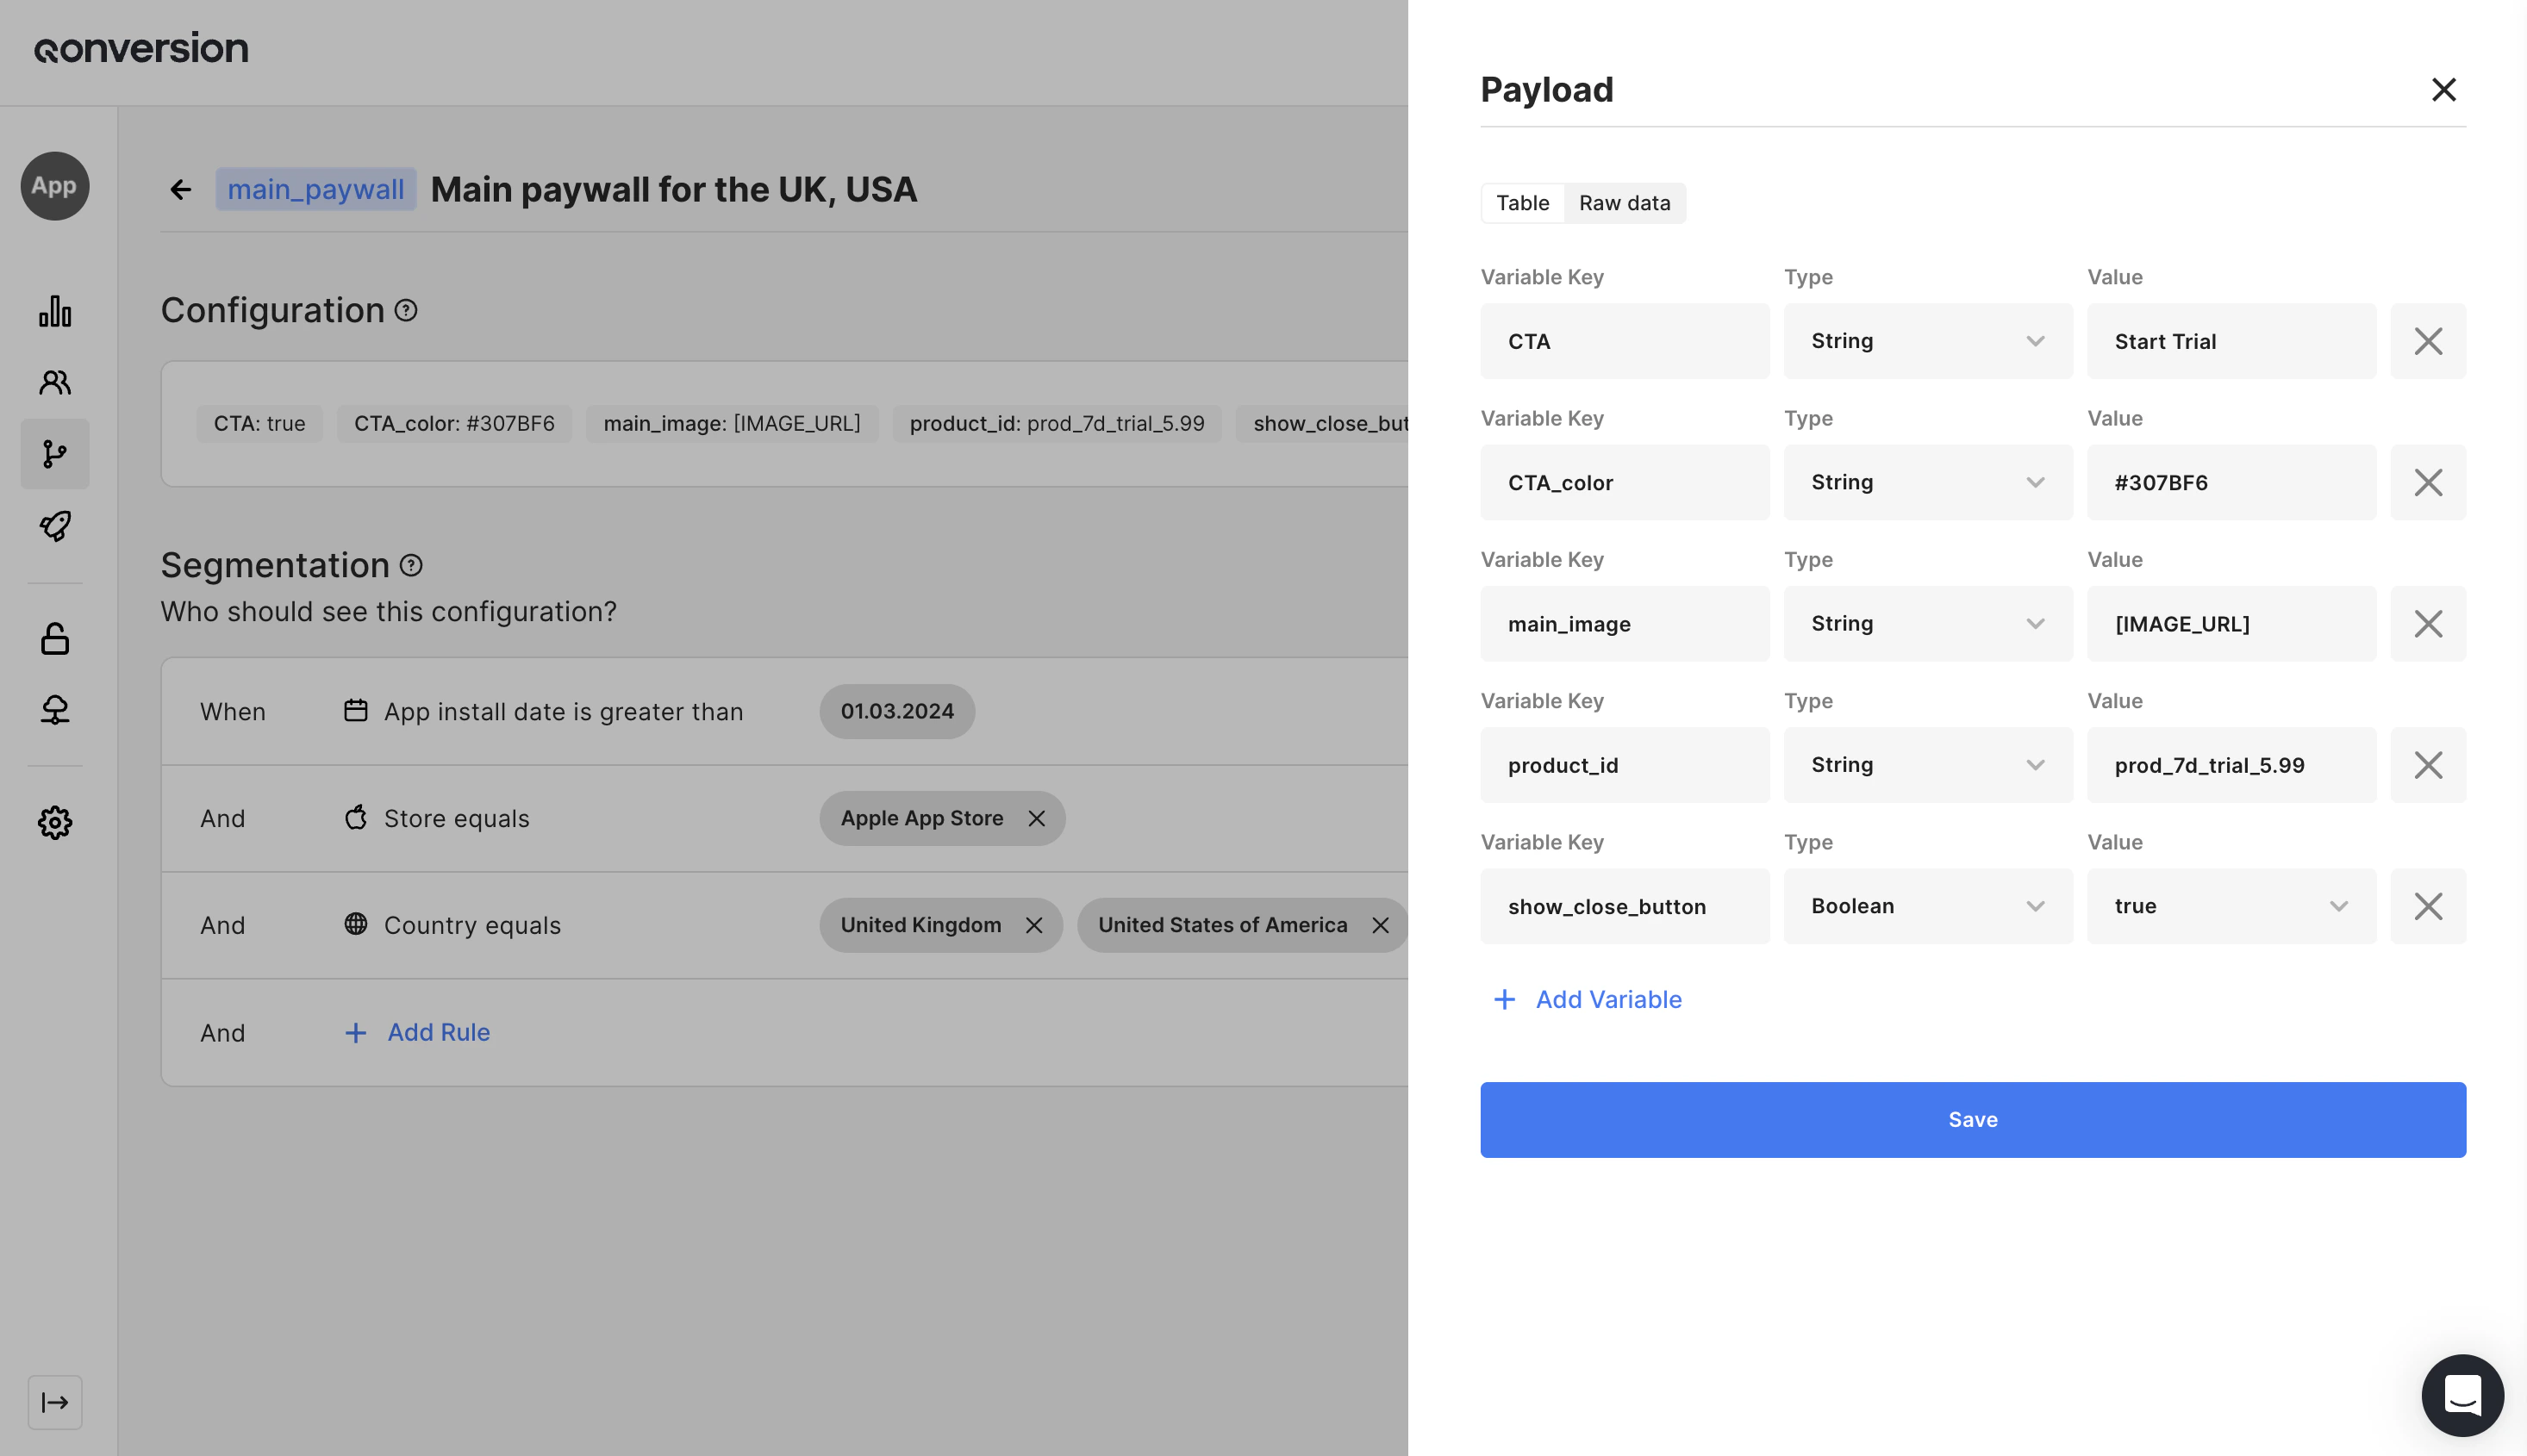
Task: Click the rocket icon in the sidebar
Action: [x=55, y=526]
